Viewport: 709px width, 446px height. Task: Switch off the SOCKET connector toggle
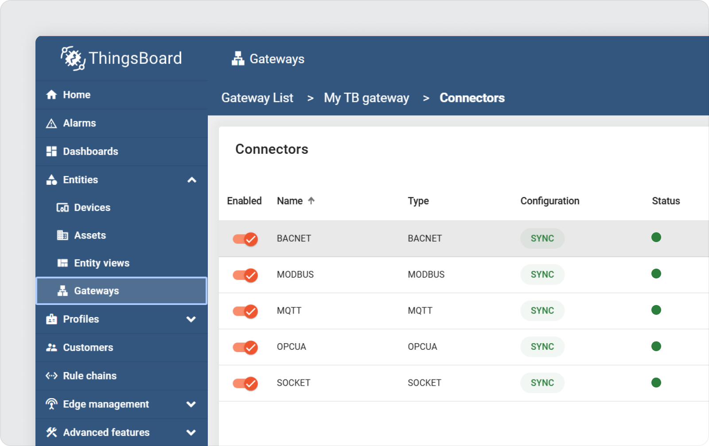[245, 383]
